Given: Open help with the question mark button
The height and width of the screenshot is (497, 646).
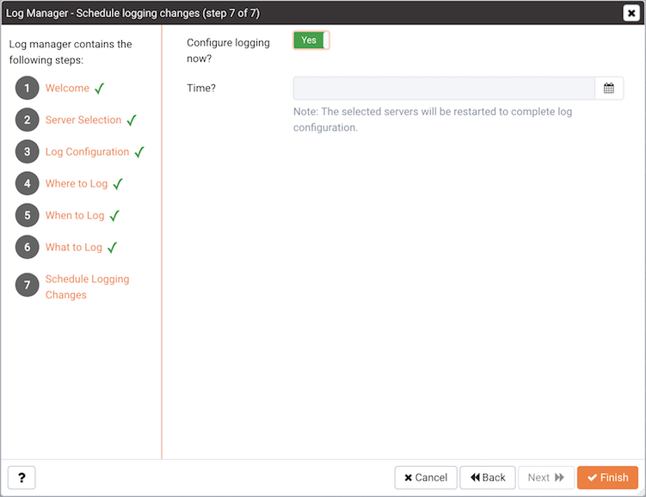Looking at the screenshot, I should coord(22,477).
